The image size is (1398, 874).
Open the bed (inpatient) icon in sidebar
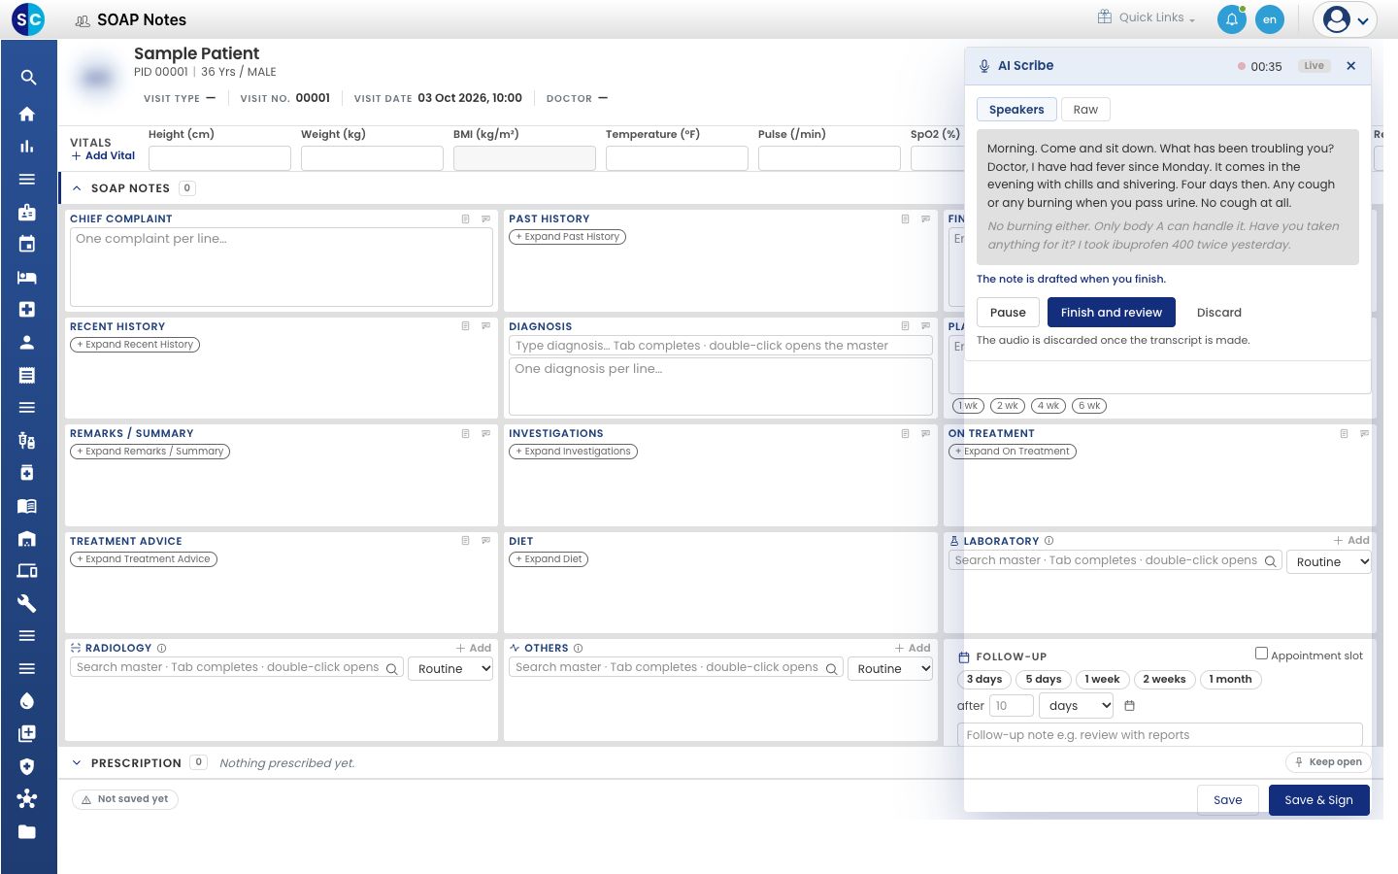click(27, 277)
